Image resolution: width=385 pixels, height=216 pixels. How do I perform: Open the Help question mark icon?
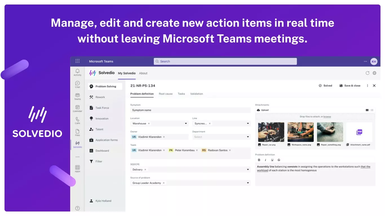tap(78, 208)
